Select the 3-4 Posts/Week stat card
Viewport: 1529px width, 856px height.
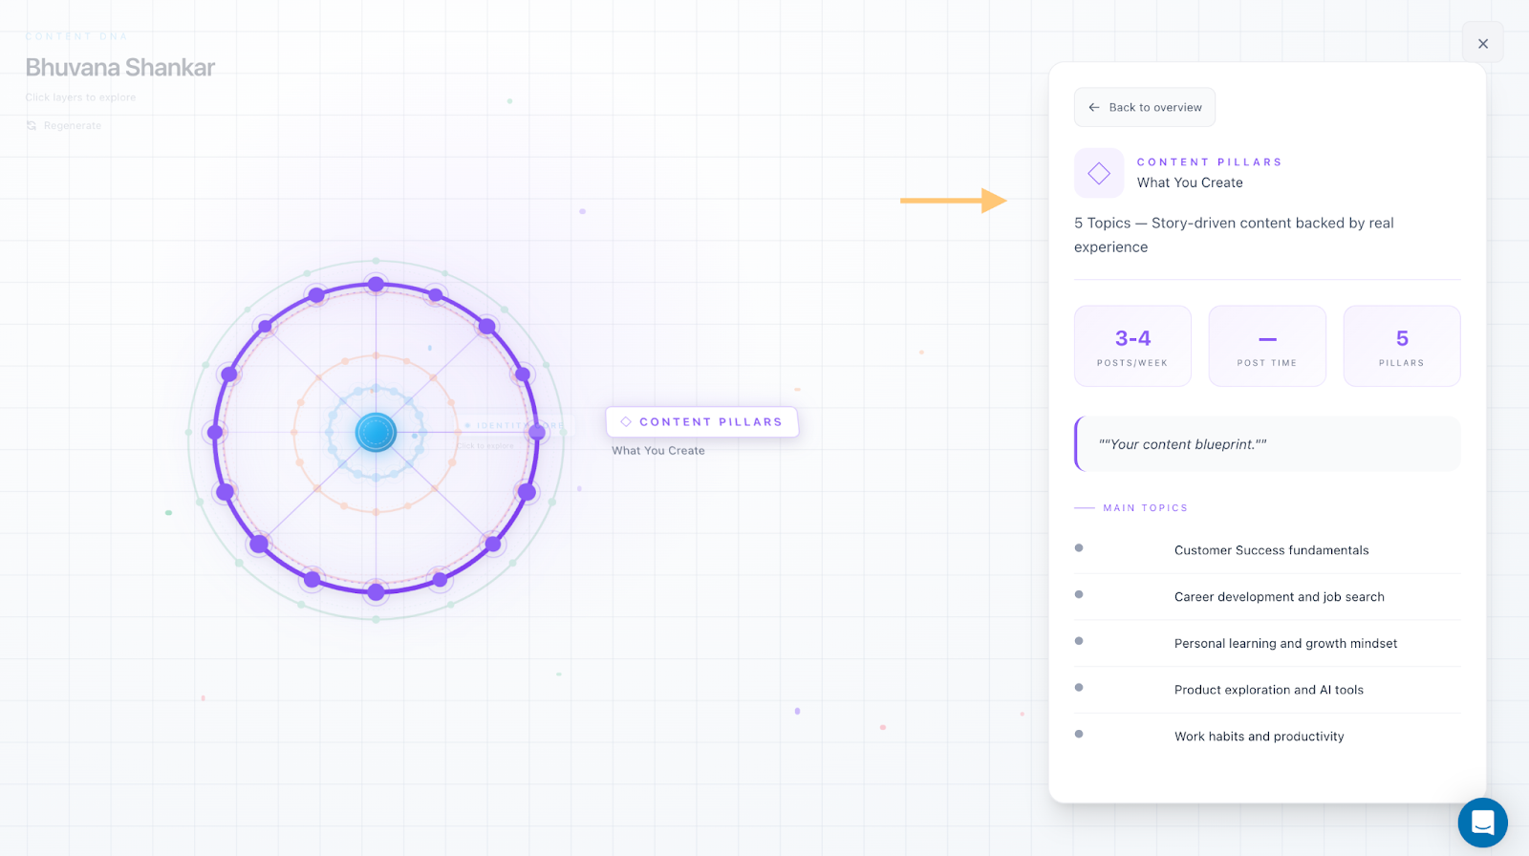click(x=1132, y=346)
